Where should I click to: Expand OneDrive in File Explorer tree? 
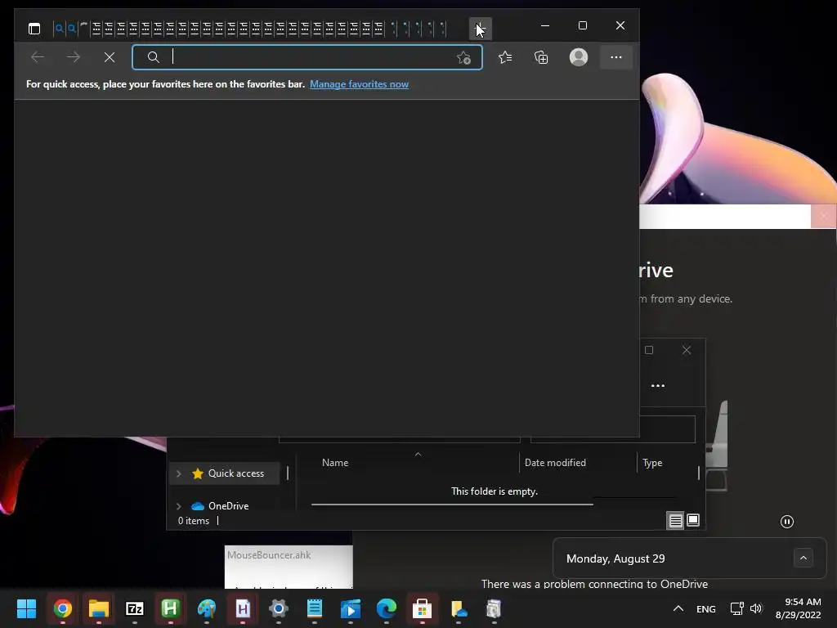(x=179, y=506)
